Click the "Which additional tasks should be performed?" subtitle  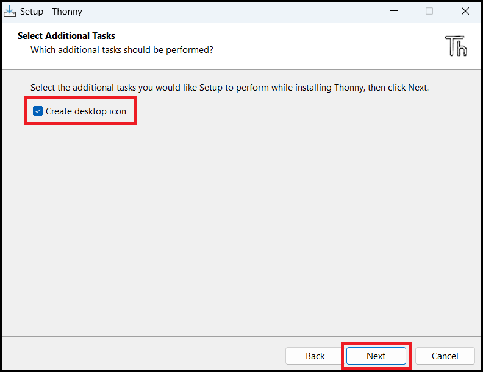click(122, 50)
